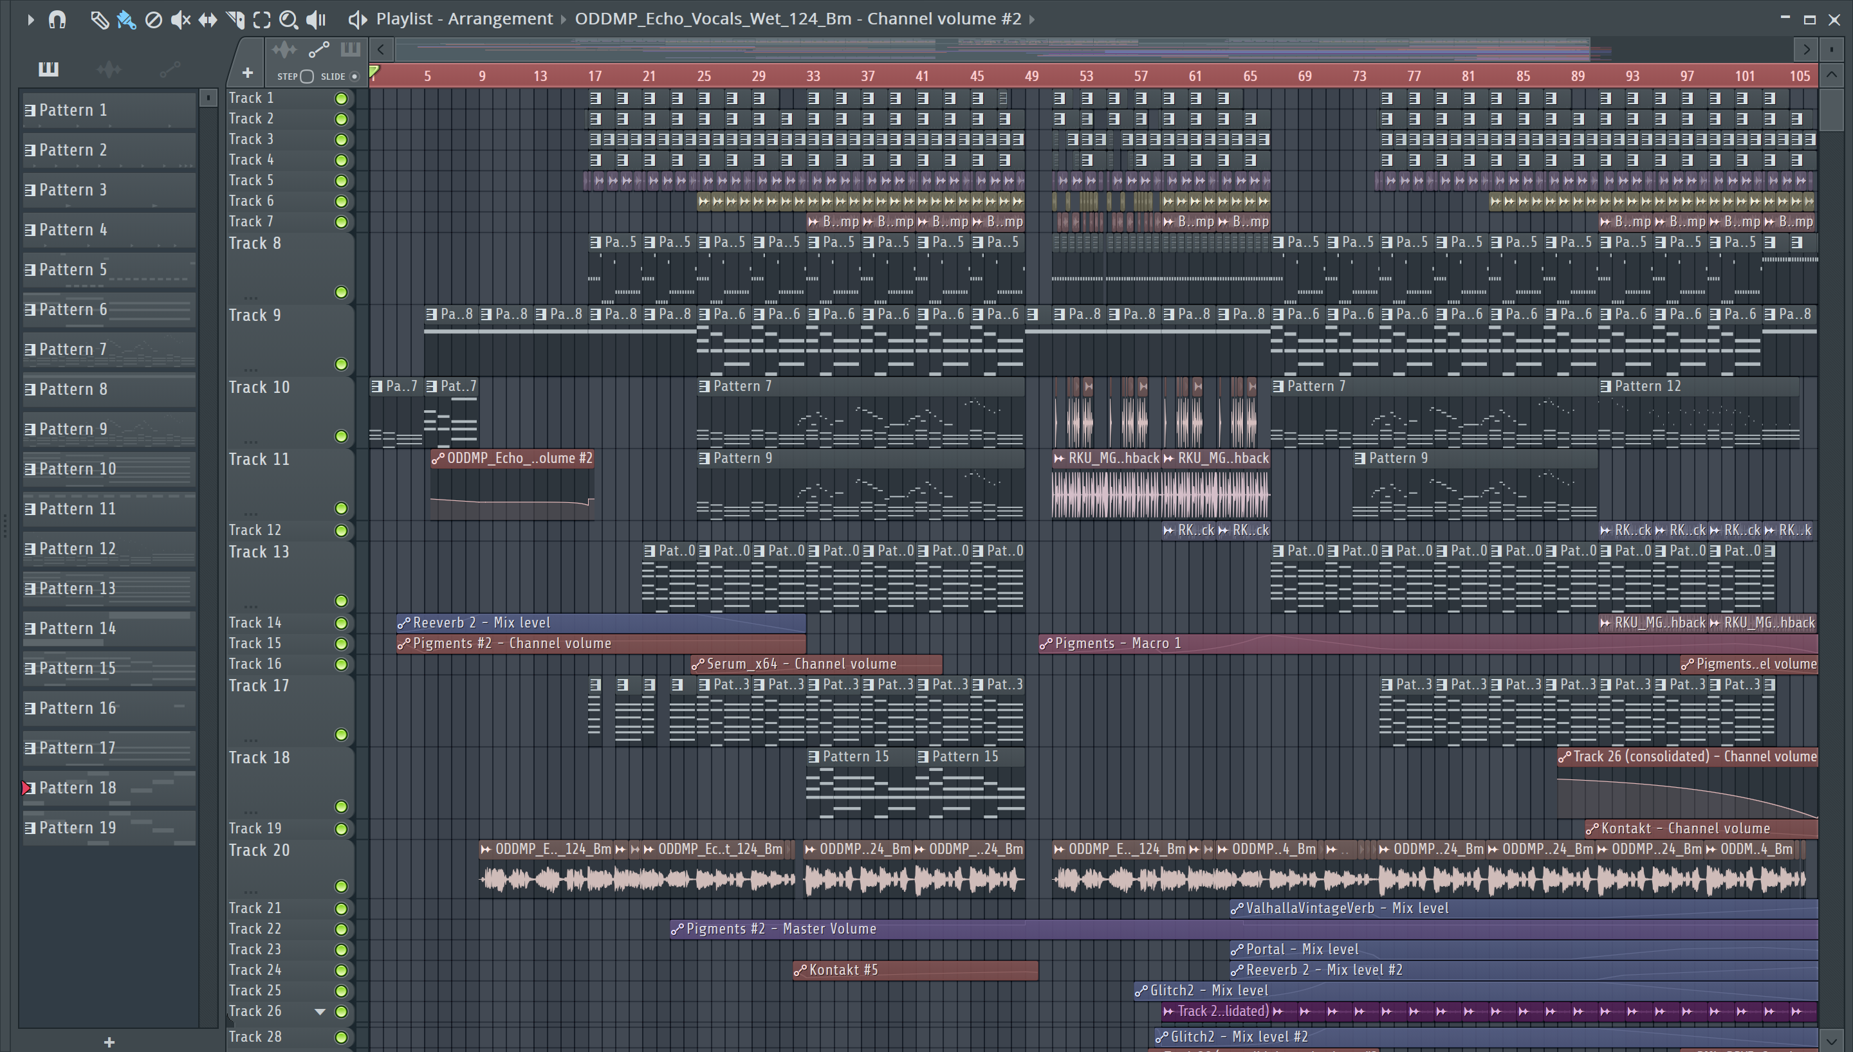Mute Track 8 with its green LED
This screenshot has height=1052, width=1853.
tap(341, 292)
